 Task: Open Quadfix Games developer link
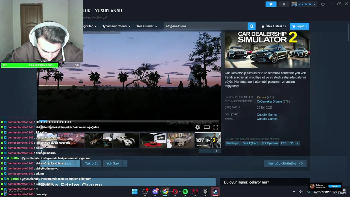pyautogui.click(x=267, y=115)
